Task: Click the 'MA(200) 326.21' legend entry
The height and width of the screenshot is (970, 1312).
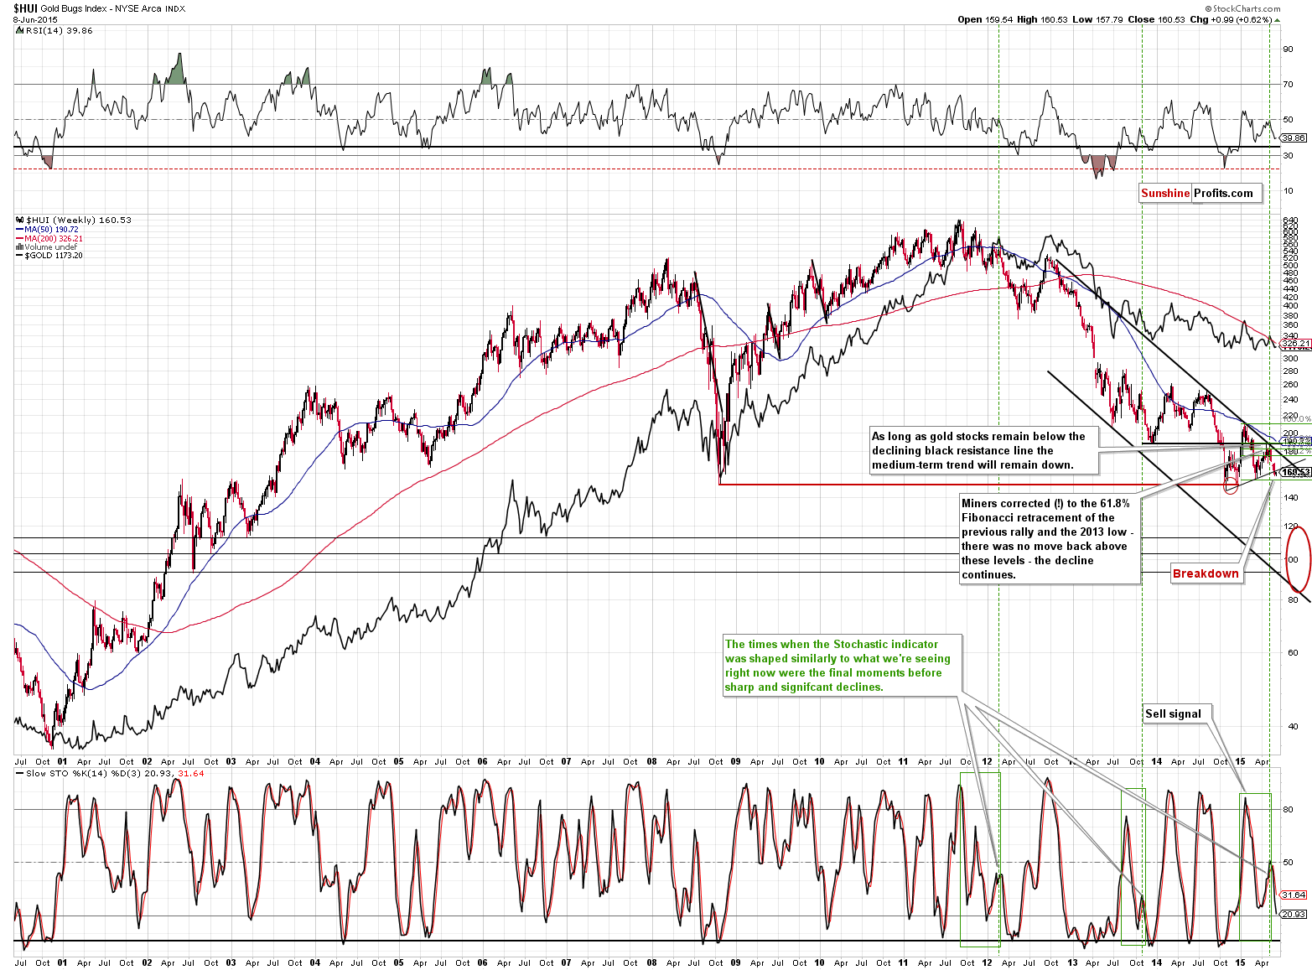Action: click(x=54, y=238)
